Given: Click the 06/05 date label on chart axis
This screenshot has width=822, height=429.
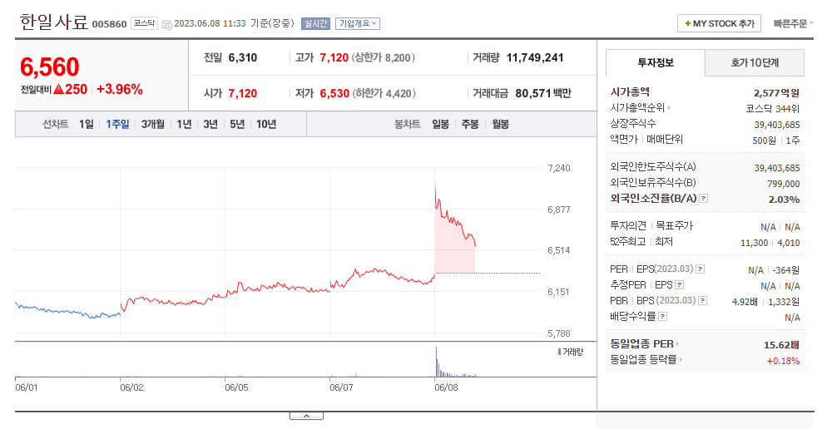Looking at the screenshot, I should [x=236, y=387].
